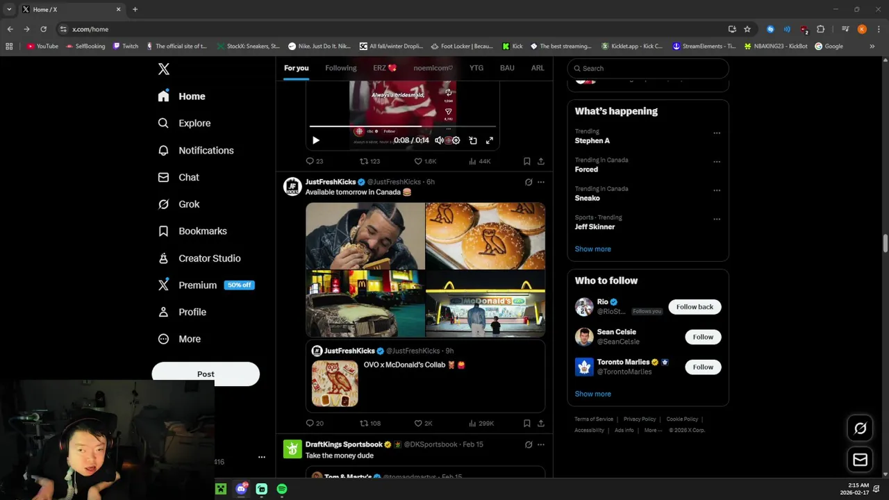
Task: Click Grok icon on DraftKings post
Action: tap(529, 444)
